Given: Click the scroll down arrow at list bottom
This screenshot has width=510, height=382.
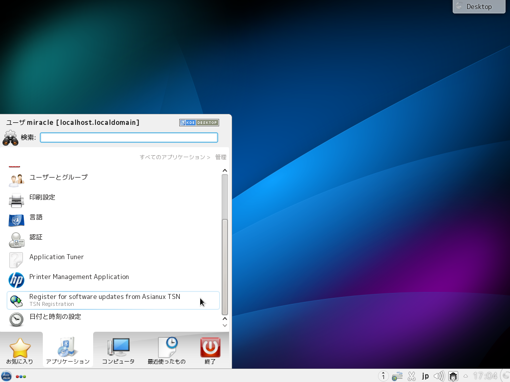Looking at the screenshot, I should point(225,325).
